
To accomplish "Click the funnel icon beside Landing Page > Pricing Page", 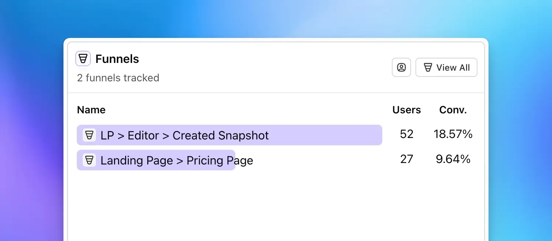I will [89, 160].
